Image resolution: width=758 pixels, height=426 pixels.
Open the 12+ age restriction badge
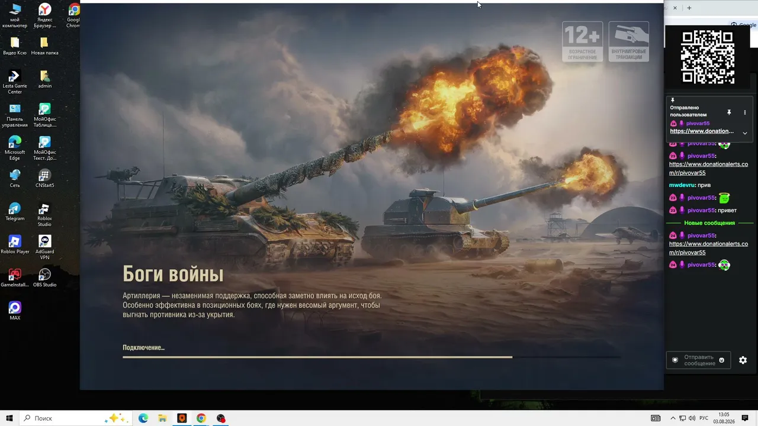pyautogui.click(x=582, y=41)
